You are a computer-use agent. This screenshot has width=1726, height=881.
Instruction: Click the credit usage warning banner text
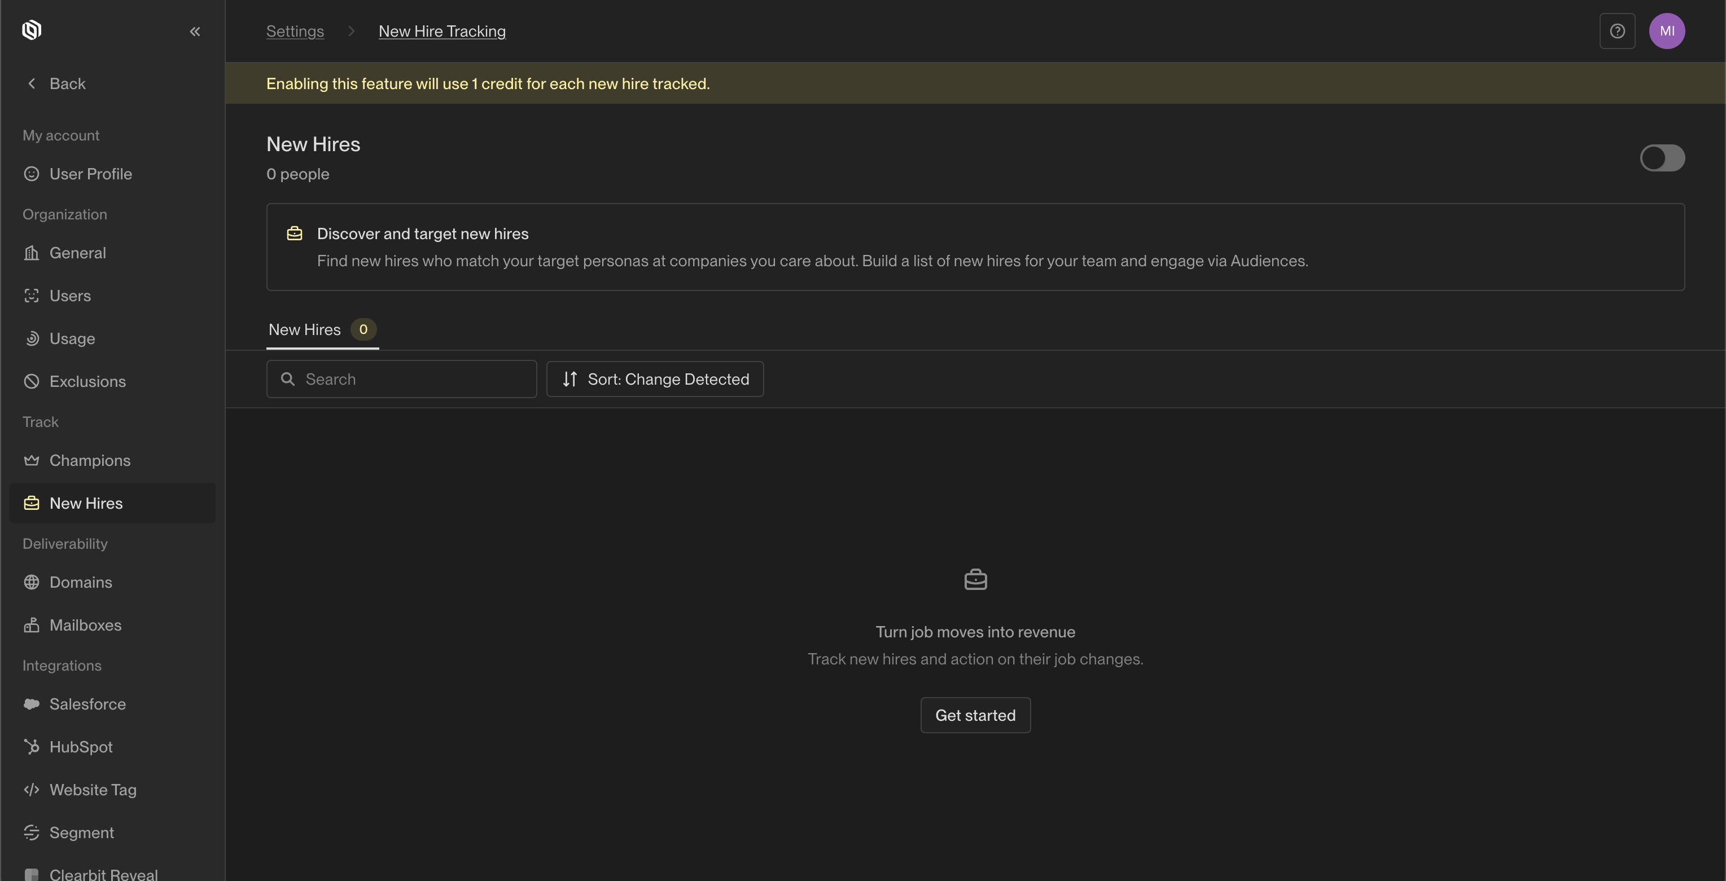488,83
